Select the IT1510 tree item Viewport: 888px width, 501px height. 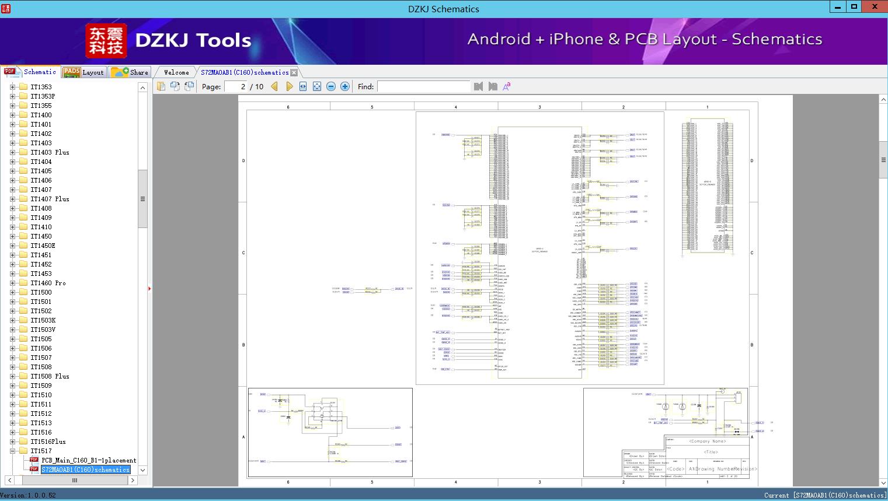click(x=41, y=395)
